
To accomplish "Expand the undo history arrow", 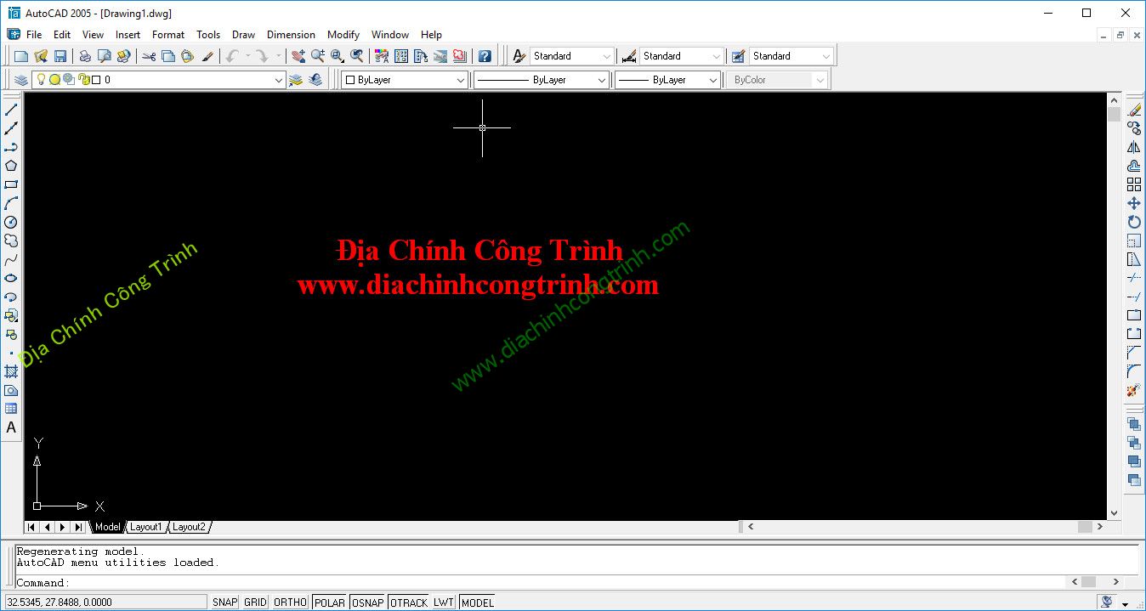I will tap(247, 56).
